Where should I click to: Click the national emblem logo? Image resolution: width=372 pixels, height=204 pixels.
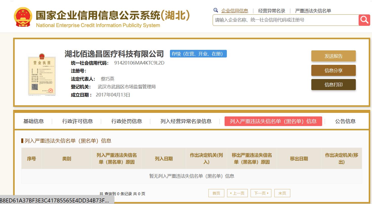[x=23, y=17]
